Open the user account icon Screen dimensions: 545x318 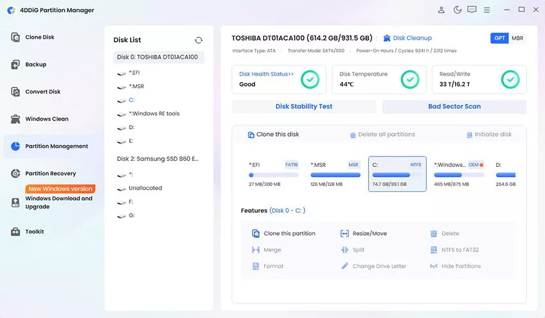point(441,10)
